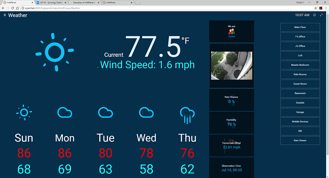Click Thursday's rain cloud forecast icon

point(187,115)
